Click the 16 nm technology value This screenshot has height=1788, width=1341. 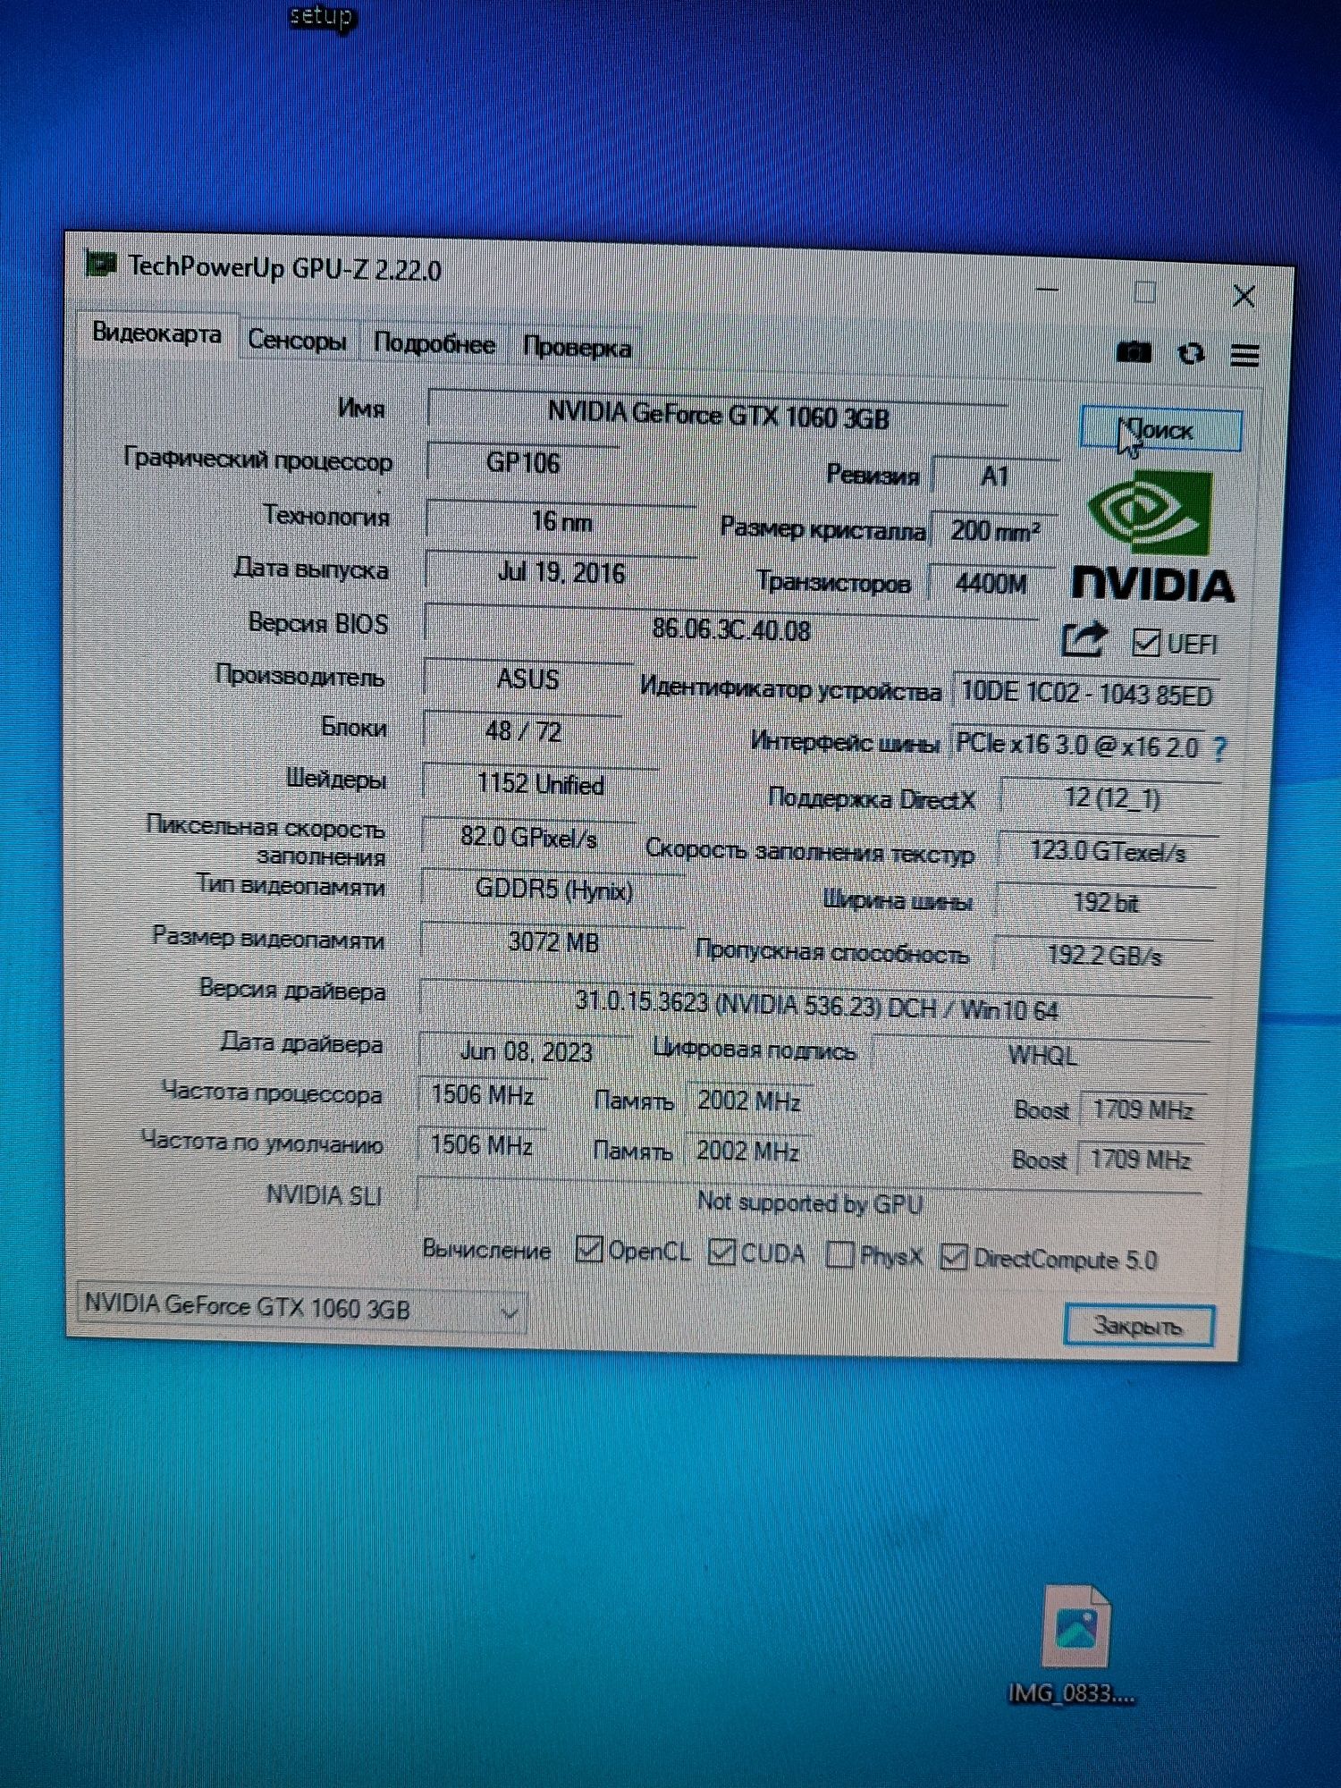pyautogui.click(x=561, y=521)
